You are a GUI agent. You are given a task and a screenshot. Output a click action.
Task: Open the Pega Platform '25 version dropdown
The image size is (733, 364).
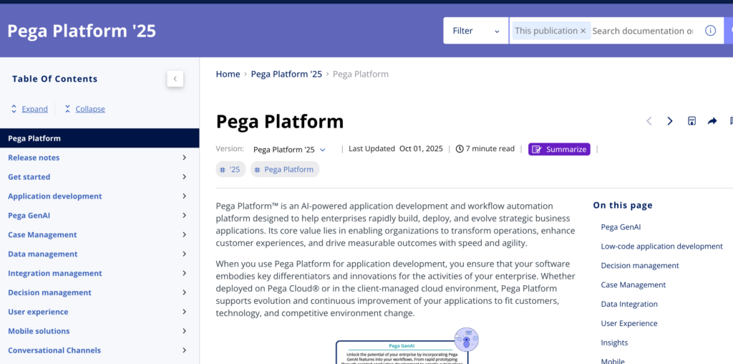[x=290, y=150]
